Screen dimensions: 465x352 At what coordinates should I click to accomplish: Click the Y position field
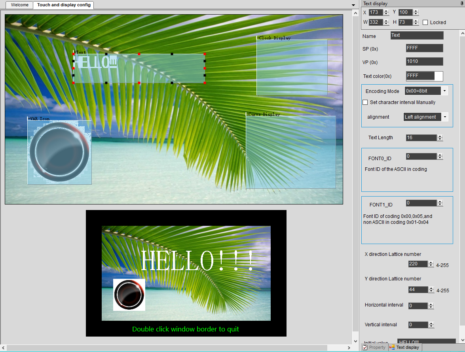pos(405,12)
